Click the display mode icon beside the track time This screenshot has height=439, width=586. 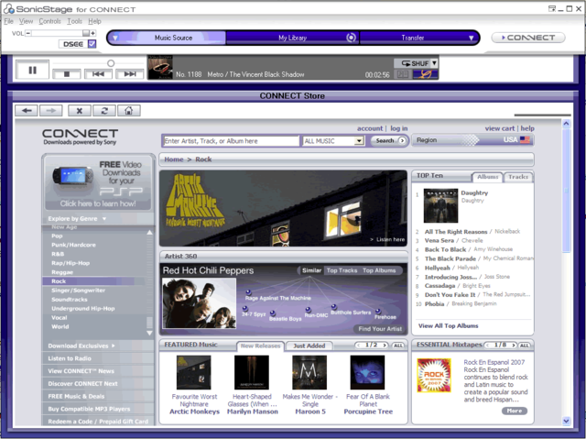coord(403,74)
